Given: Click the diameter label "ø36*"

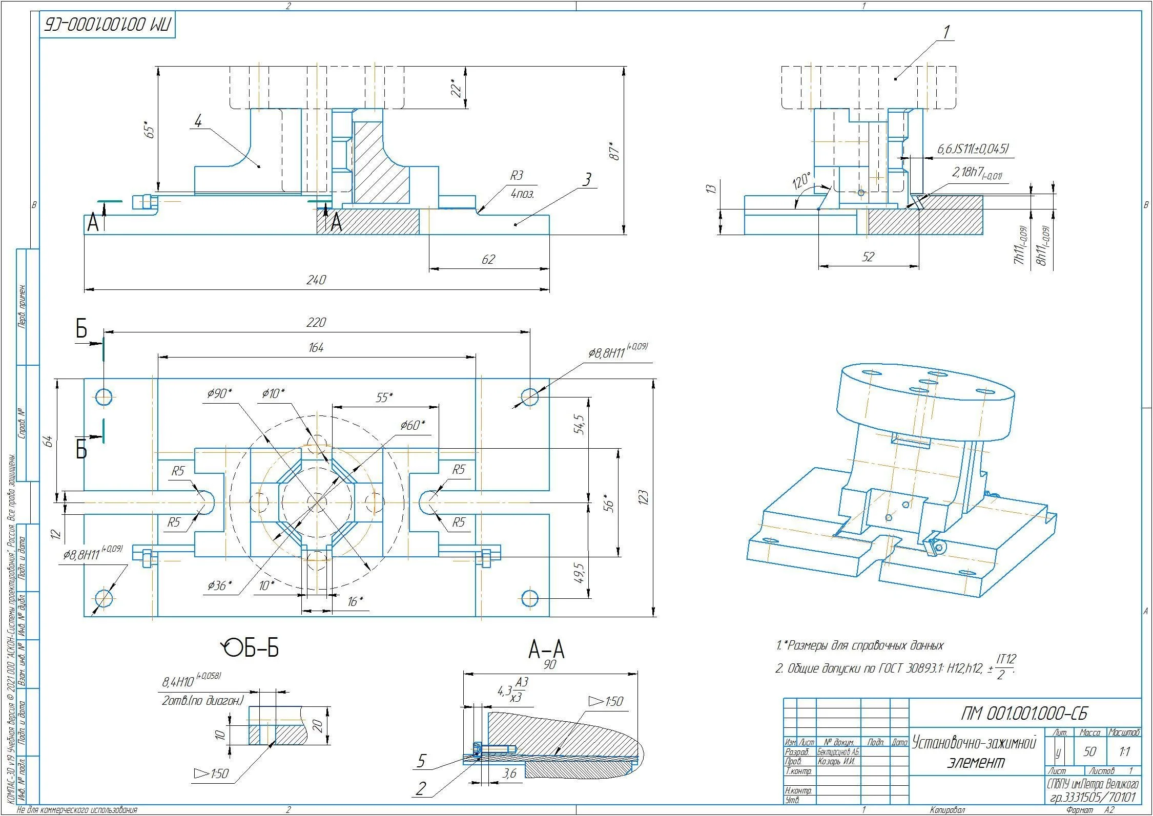Looking at the screenshot, I should tap(219, 585).
